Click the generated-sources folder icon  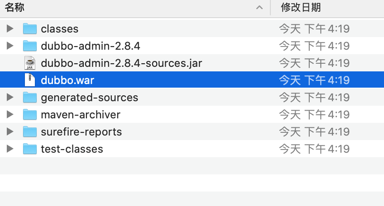pos(30,97)
